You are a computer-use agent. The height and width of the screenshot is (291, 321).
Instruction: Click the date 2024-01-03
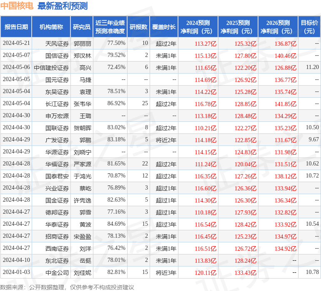pyautogui.click(x=16, y=272)
